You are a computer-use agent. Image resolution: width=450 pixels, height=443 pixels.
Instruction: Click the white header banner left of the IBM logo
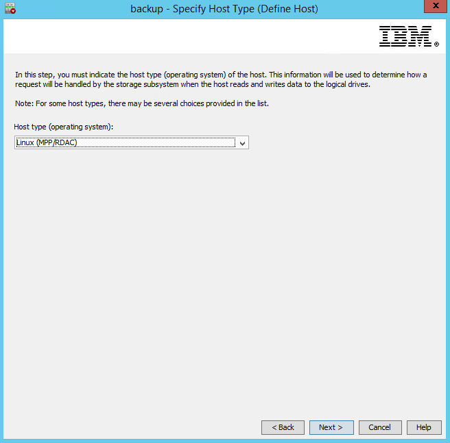[185, 36]
